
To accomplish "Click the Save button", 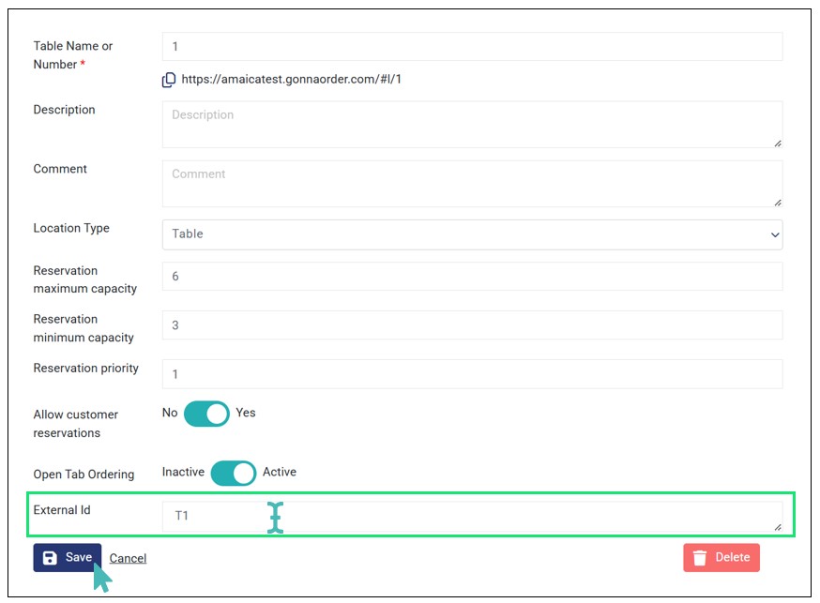I will pyautogui.click(x=68, y=558).
